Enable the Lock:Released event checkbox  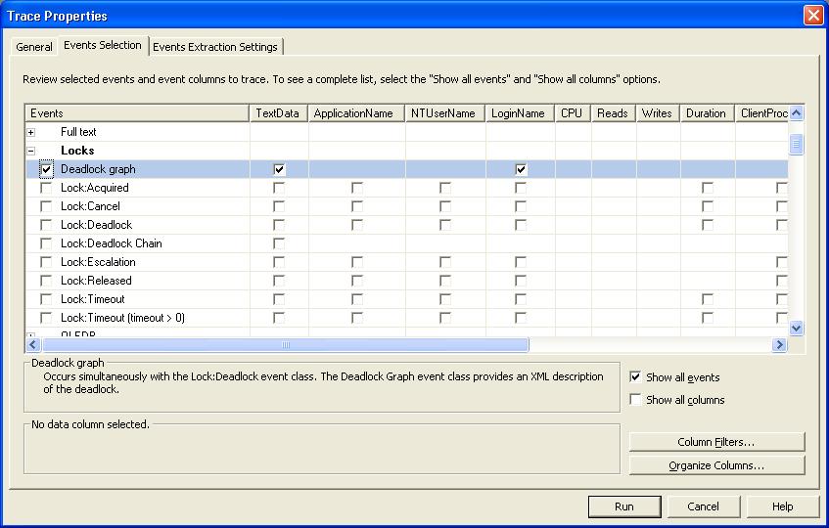47,281
